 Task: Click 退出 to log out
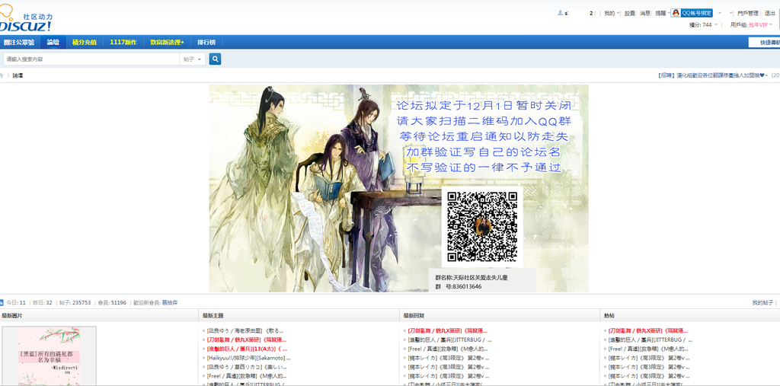point(769,14)
